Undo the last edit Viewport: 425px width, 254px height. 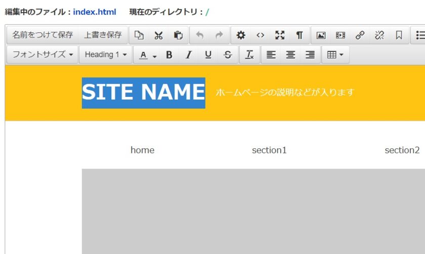(200, 35)
